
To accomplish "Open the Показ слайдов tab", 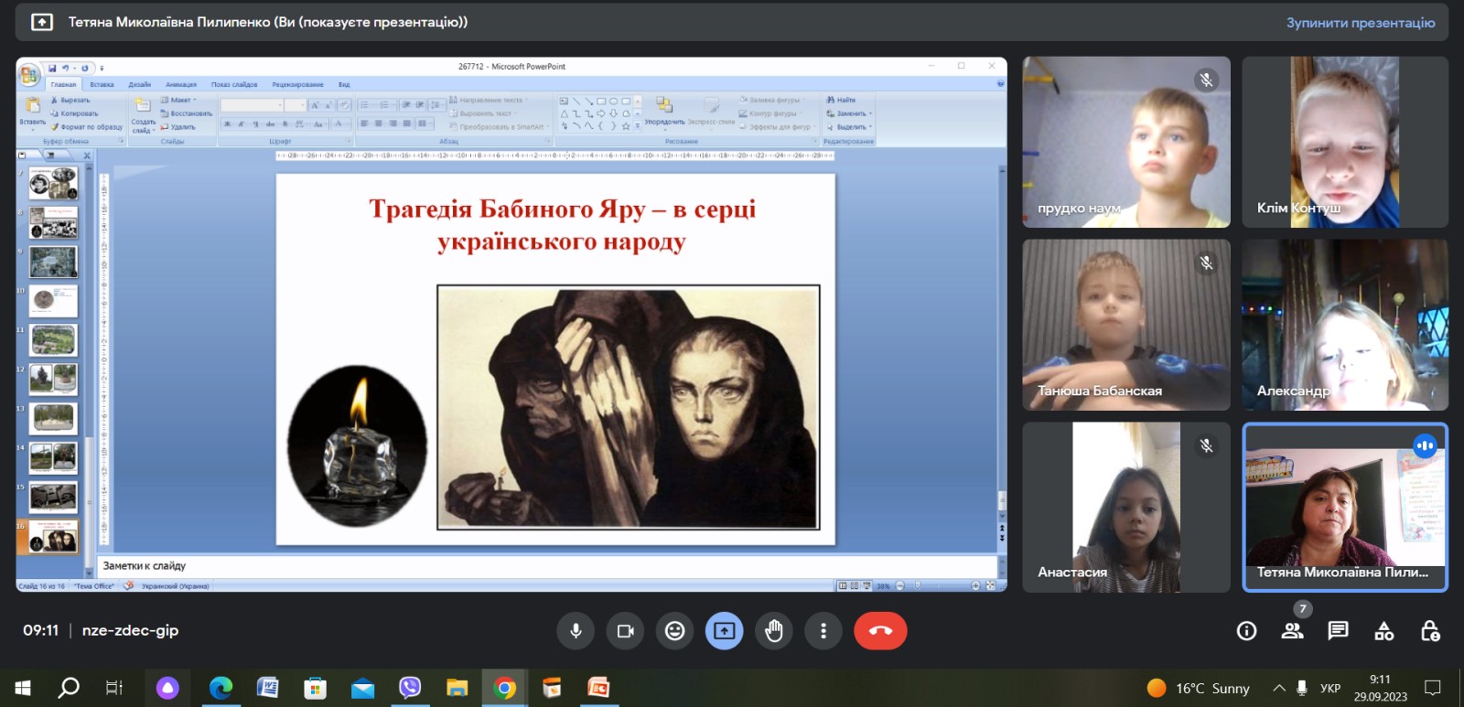I will coord(234,84).
